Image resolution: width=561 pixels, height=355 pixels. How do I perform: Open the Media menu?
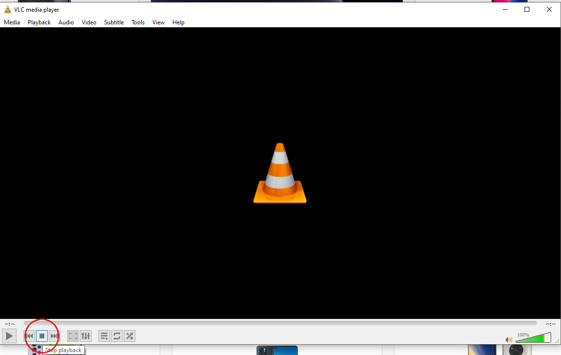pos(12,22)
